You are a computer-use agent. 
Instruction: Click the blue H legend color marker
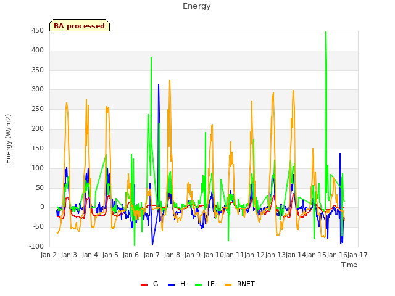click(171, 285)
